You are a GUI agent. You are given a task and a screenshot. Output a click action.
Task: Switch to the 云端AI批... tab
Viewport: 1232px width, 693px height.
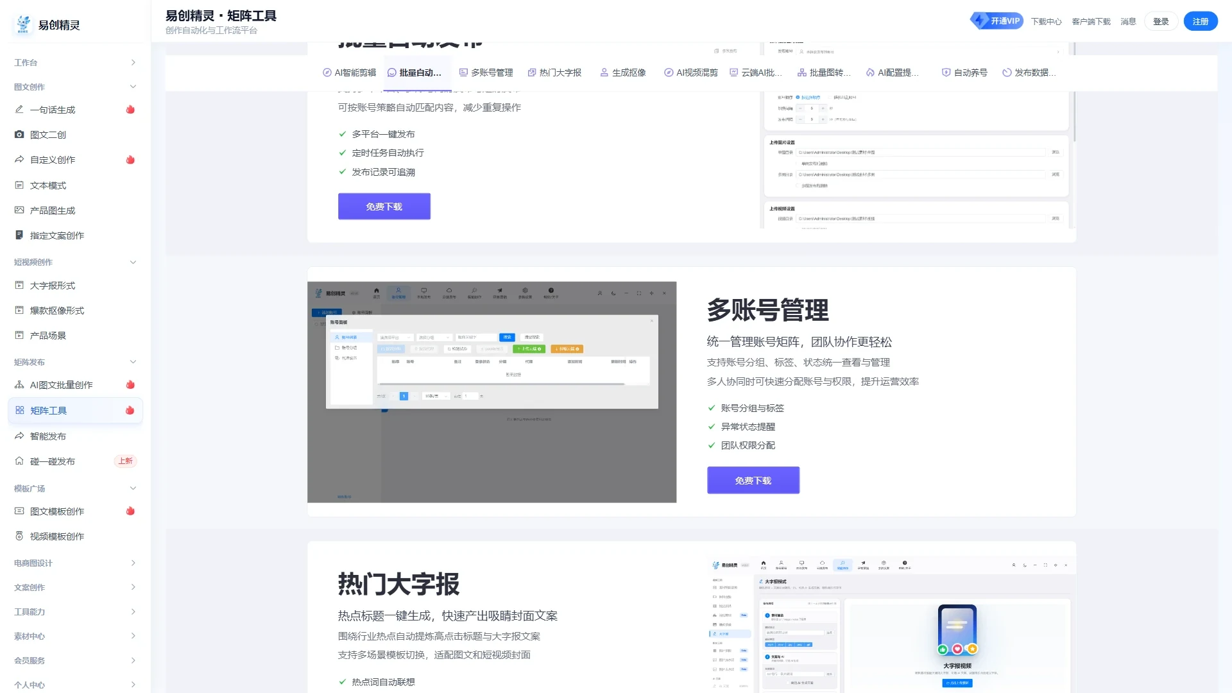pyautogui.click(x=756, y=73)
